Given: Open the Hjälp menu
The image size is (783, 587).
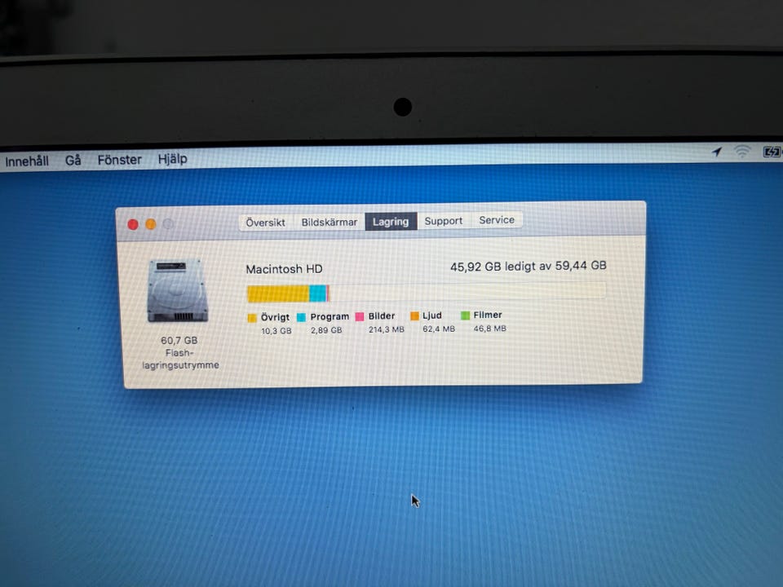Looking at the screenshot, I should click(172, 159).
